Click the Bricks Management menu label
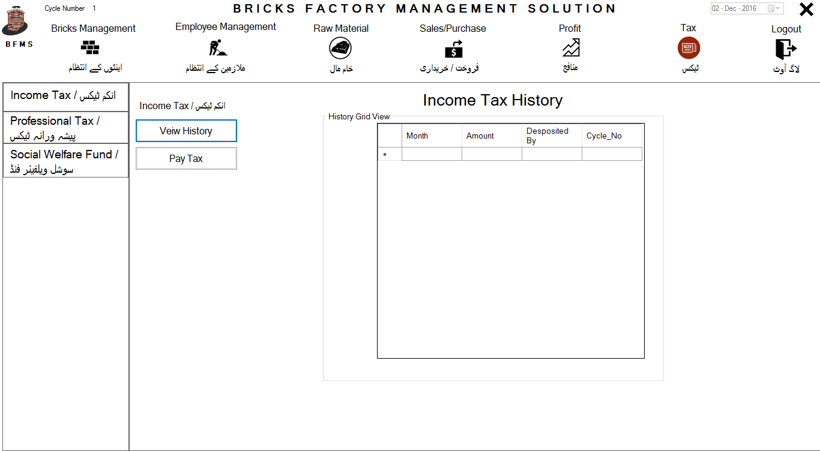This screenshot has width=820, height=451. [93, 29]
